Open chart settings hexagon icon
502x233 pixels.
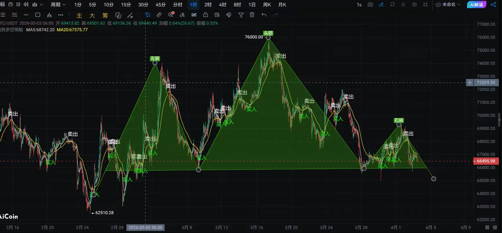[414, 5]
